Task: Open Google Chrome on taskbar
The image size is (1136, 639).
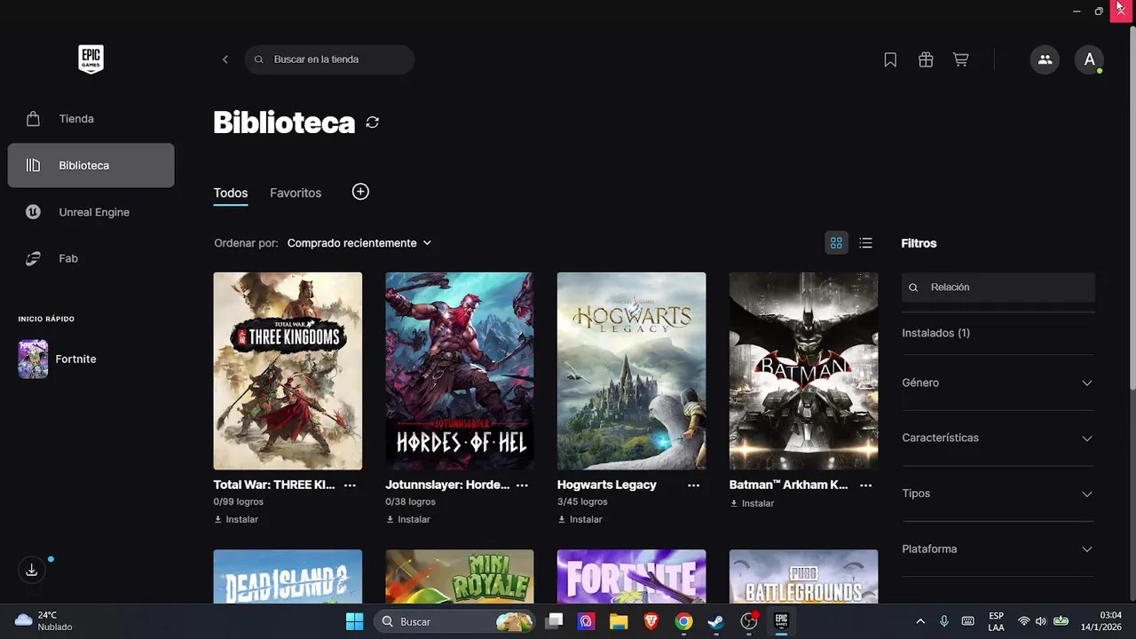Action: pos(683,621)
